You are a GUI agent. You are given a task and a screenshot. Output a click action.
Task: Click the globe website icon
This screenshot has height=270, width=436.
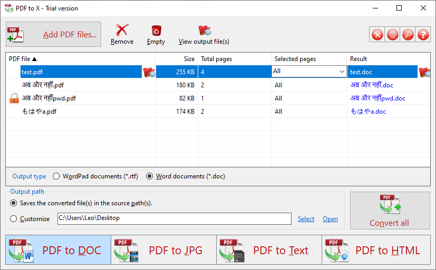click(x=392, y=35)
